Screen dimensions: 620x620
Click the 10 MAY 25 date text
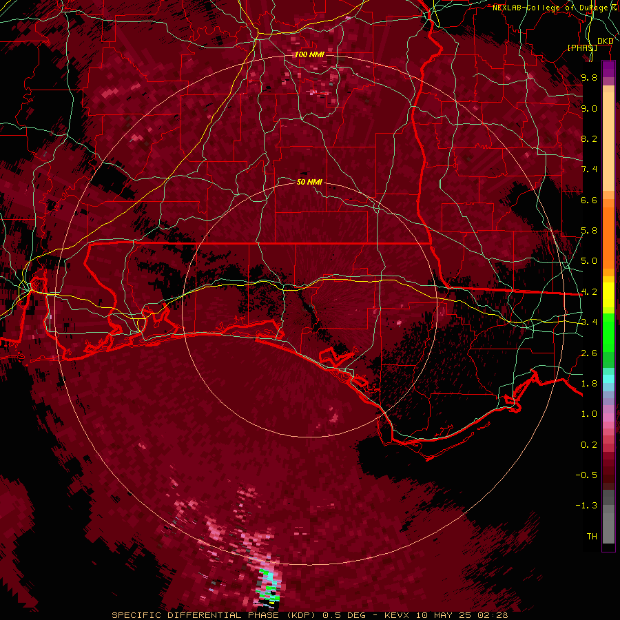tap(442, 615)
